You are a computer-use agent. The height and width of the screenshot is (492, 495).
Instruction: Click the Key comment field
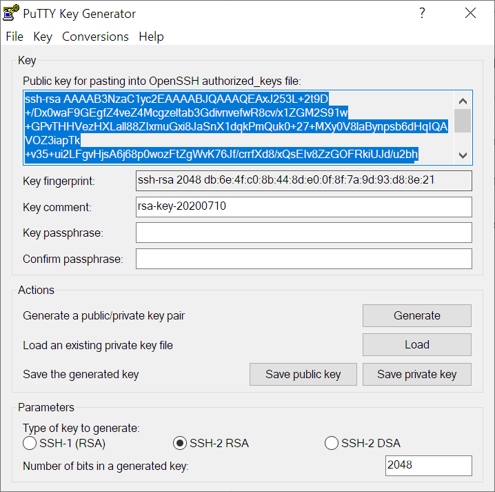click(x=304, y=207)
